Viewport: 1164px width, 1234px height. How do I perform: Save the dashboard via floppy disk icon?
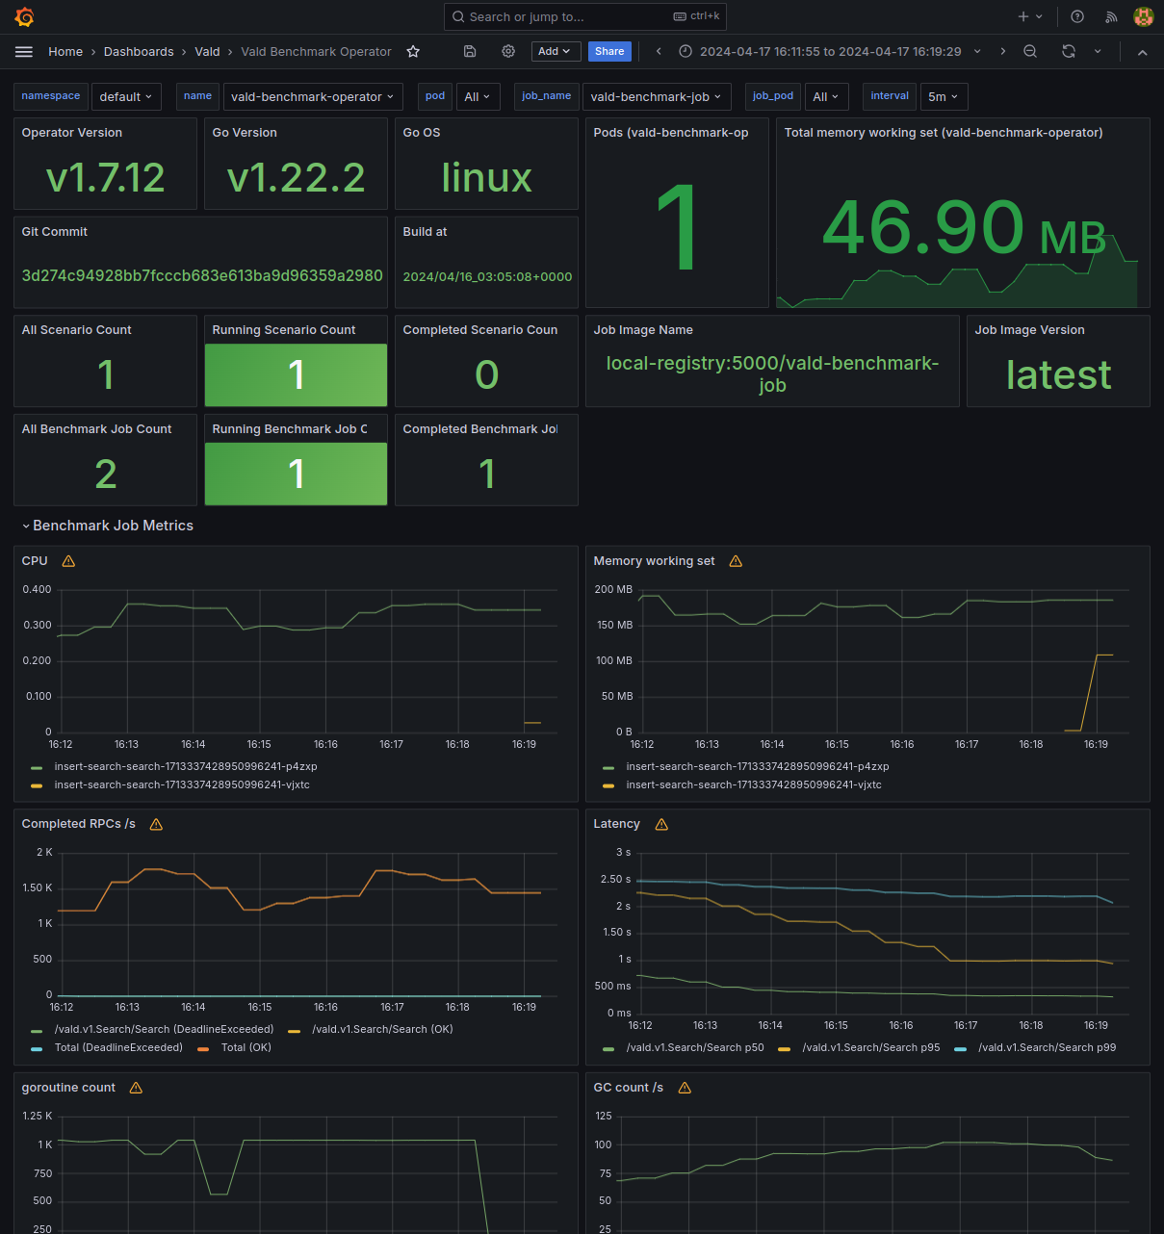[x=469, y=51]
